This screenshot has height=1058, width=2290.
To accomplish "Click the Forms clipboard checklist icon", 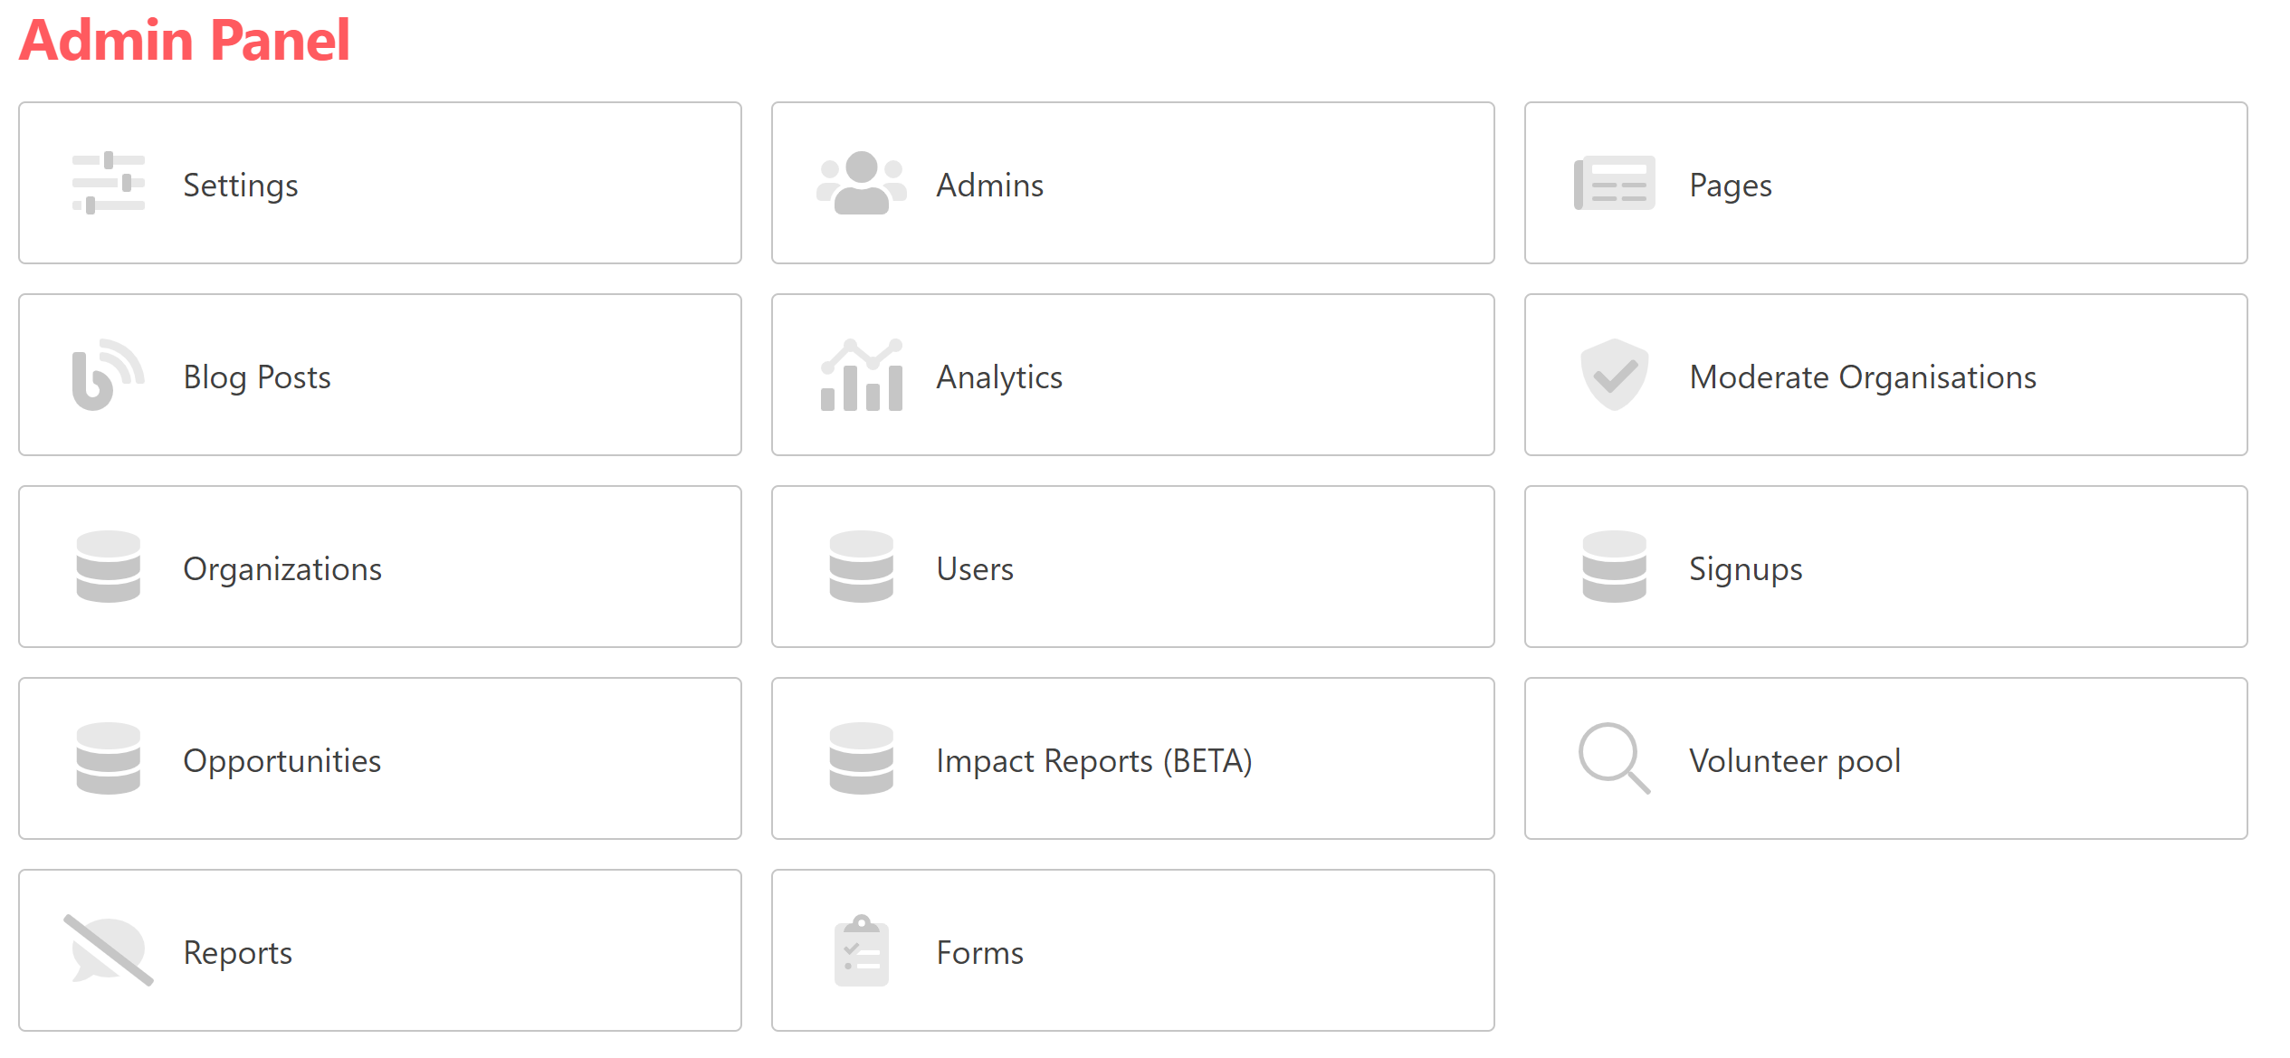I will coord(861,950).
